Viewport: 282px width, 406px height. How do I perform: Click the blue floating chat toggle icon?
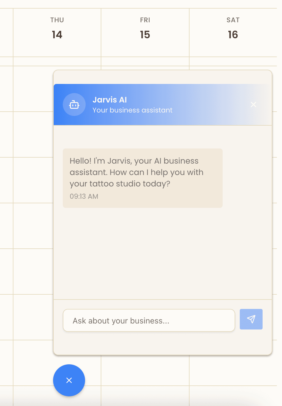click(69, 380)
